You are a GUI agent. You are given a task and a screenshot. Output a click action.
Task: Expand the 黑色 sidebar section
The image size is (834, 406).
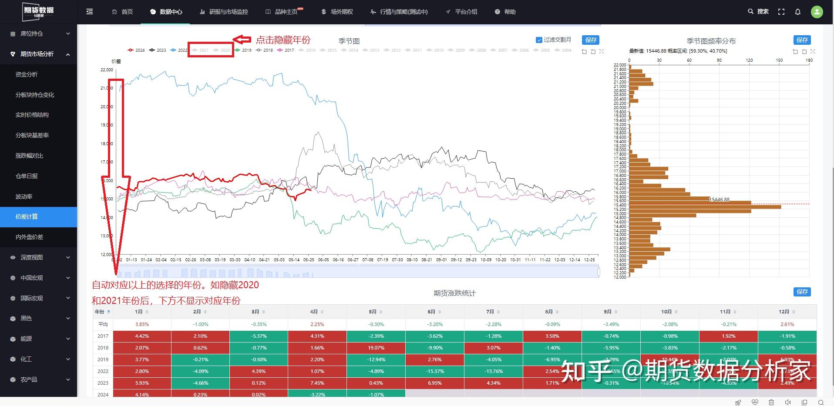click(38, 318)
